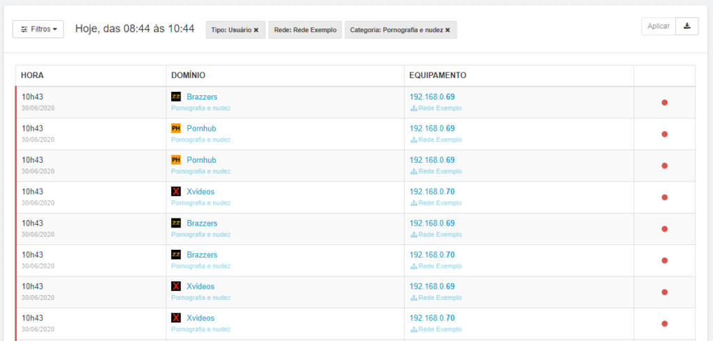Click the Xvideos favicon in the fourth table row
Viewport: 713px width, 341px height.
click(176, 191)
